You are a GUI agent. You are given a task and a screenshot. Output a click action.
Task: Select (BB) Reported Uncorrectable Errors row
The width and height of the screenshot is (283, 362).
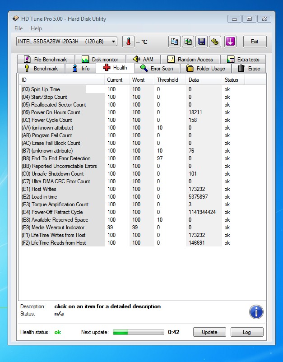pyautogui.click(x=142, y=166)
